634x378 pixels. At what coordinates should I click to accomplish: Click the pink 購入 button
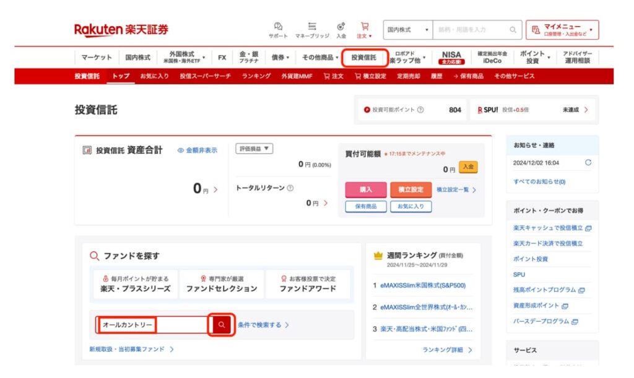tap(365, 190)
